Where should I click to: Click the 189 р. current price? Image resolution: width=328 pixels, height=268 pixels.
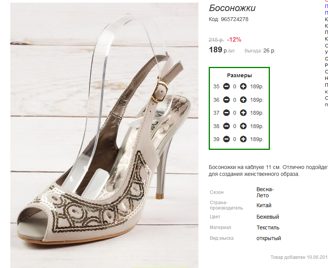pos(222,50)
